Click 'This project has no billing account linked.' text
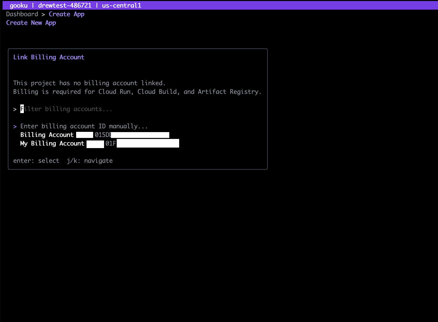The height and width of the screenshot is (322, 438). 89,83
